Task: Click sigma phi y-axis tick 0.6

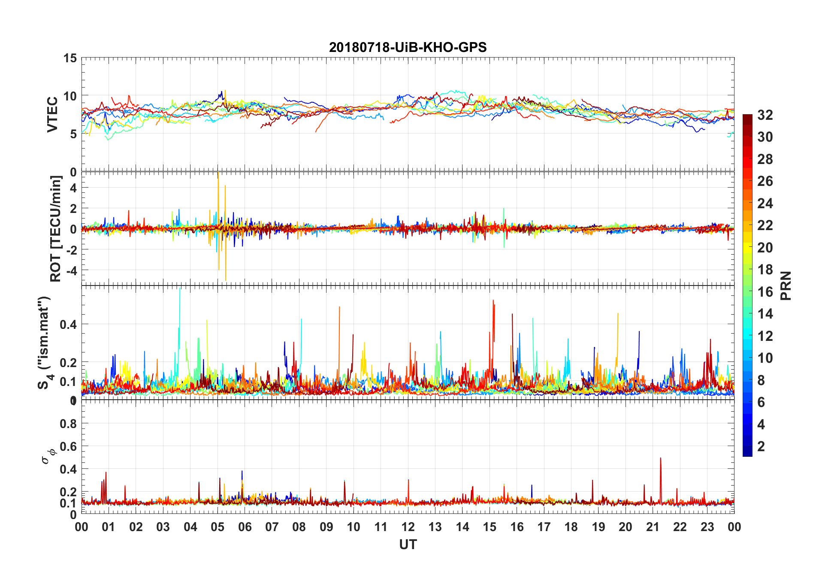Action: 69,446
